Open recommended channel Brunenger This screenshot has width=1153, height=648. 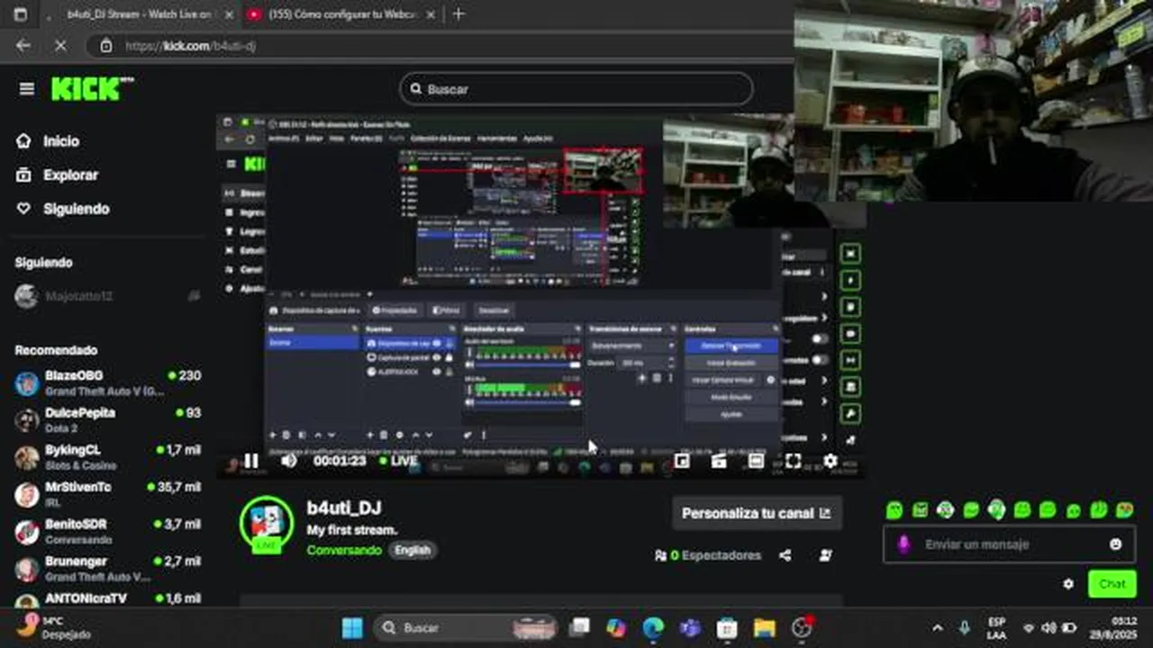[106, 568]
